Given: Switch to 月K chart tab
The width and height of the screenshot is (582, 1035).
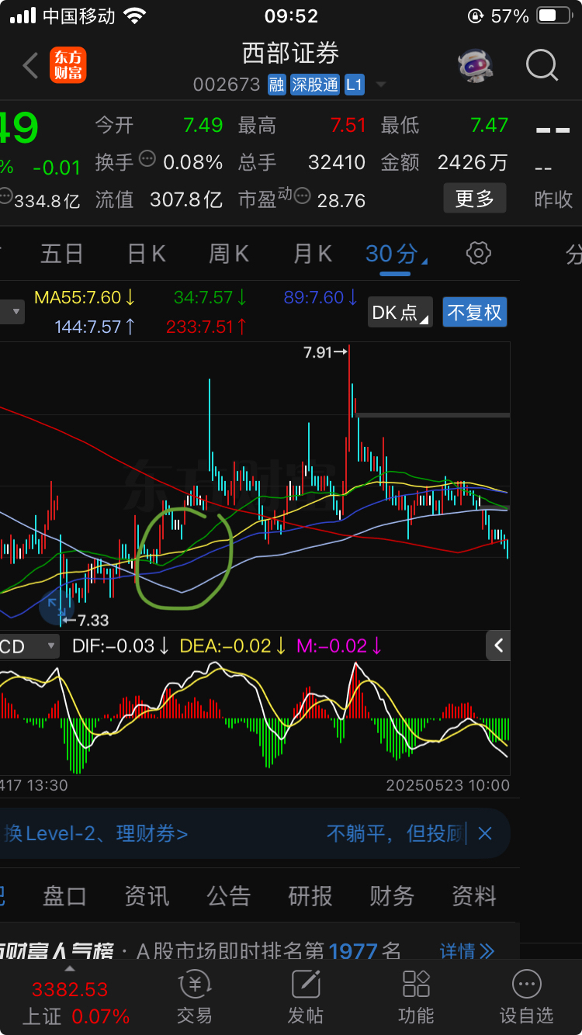Looking at the screenshot, I should coord(313,254).
